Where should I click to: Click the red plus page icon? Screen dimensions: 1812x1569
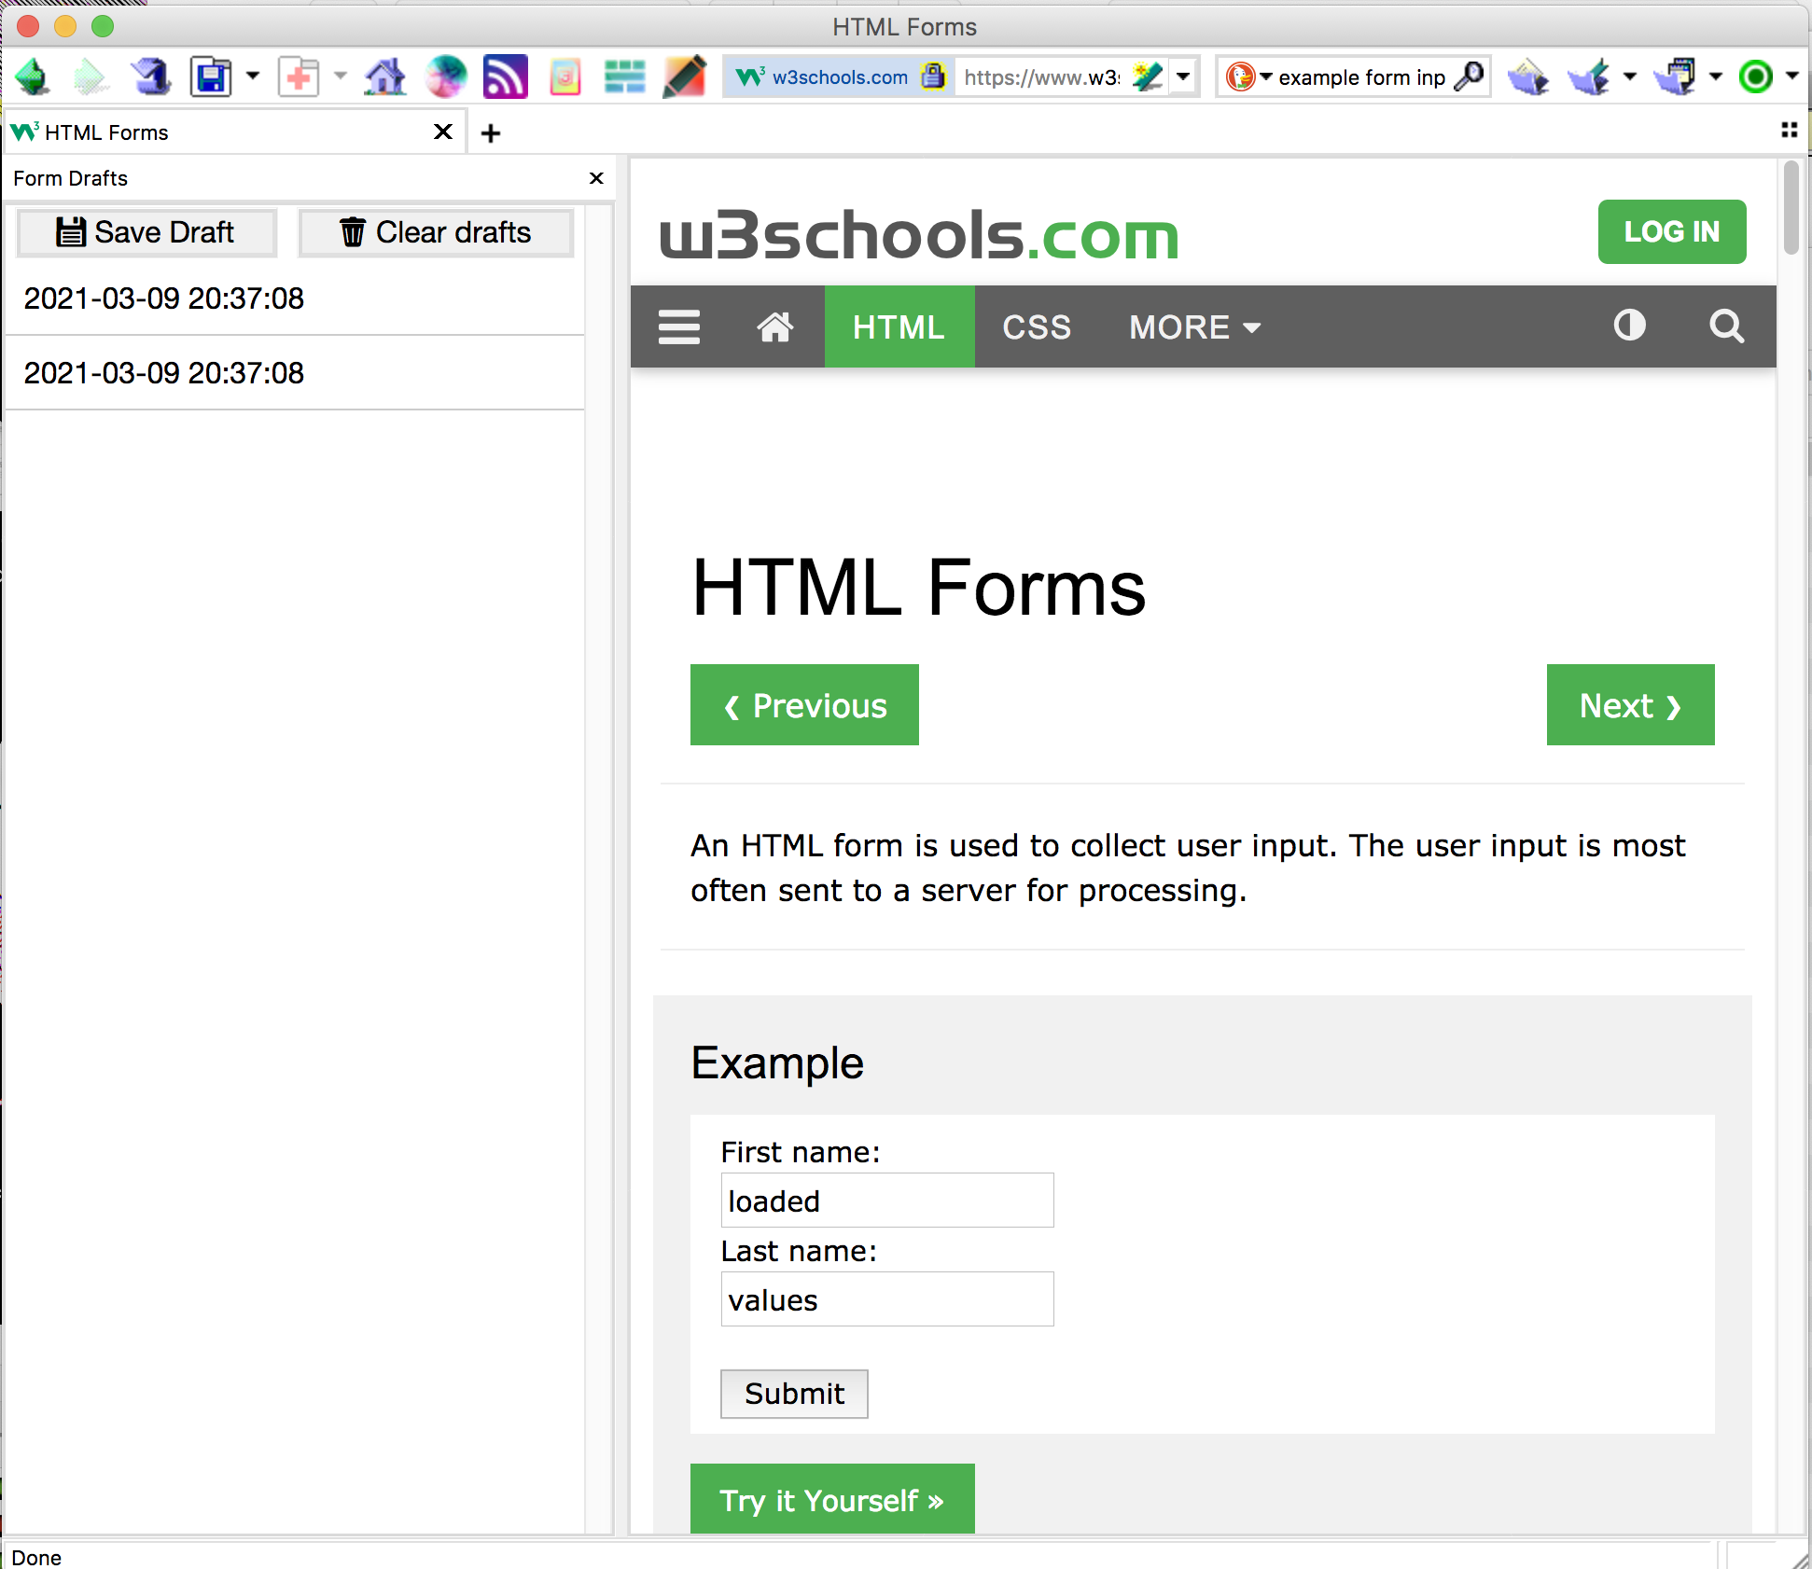[299, 76]
